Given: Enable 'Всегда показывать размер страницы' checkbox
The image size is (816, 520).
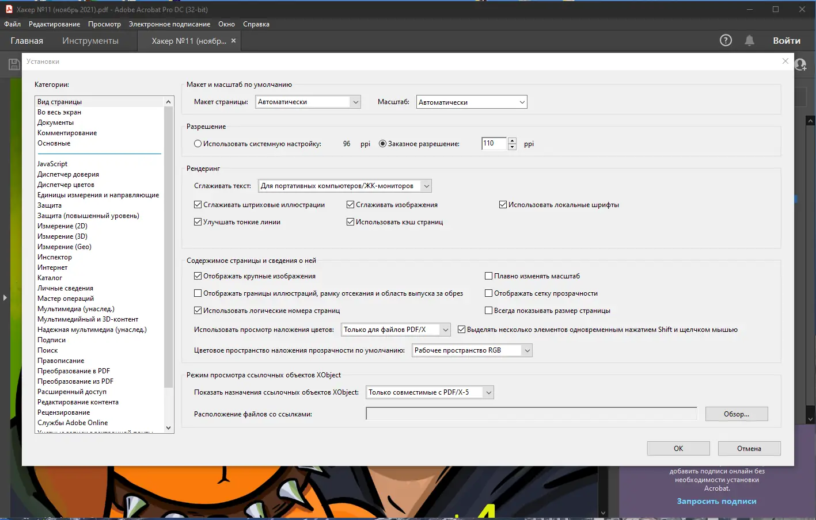Looking at the screenshot, I should pos(488,311).
